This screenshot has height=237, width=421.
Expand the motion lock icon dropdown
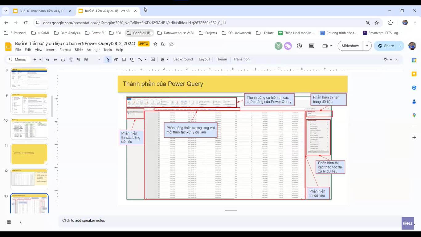click(167, 60)
